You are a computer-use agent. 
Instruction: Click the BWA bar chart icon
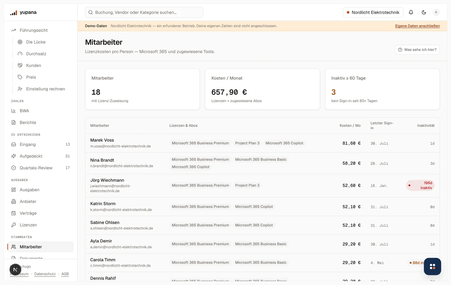tap(14, 111)
